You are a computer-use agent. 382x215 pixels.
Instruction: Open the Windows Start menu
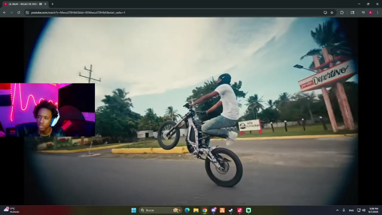click(x=134, y=210)
